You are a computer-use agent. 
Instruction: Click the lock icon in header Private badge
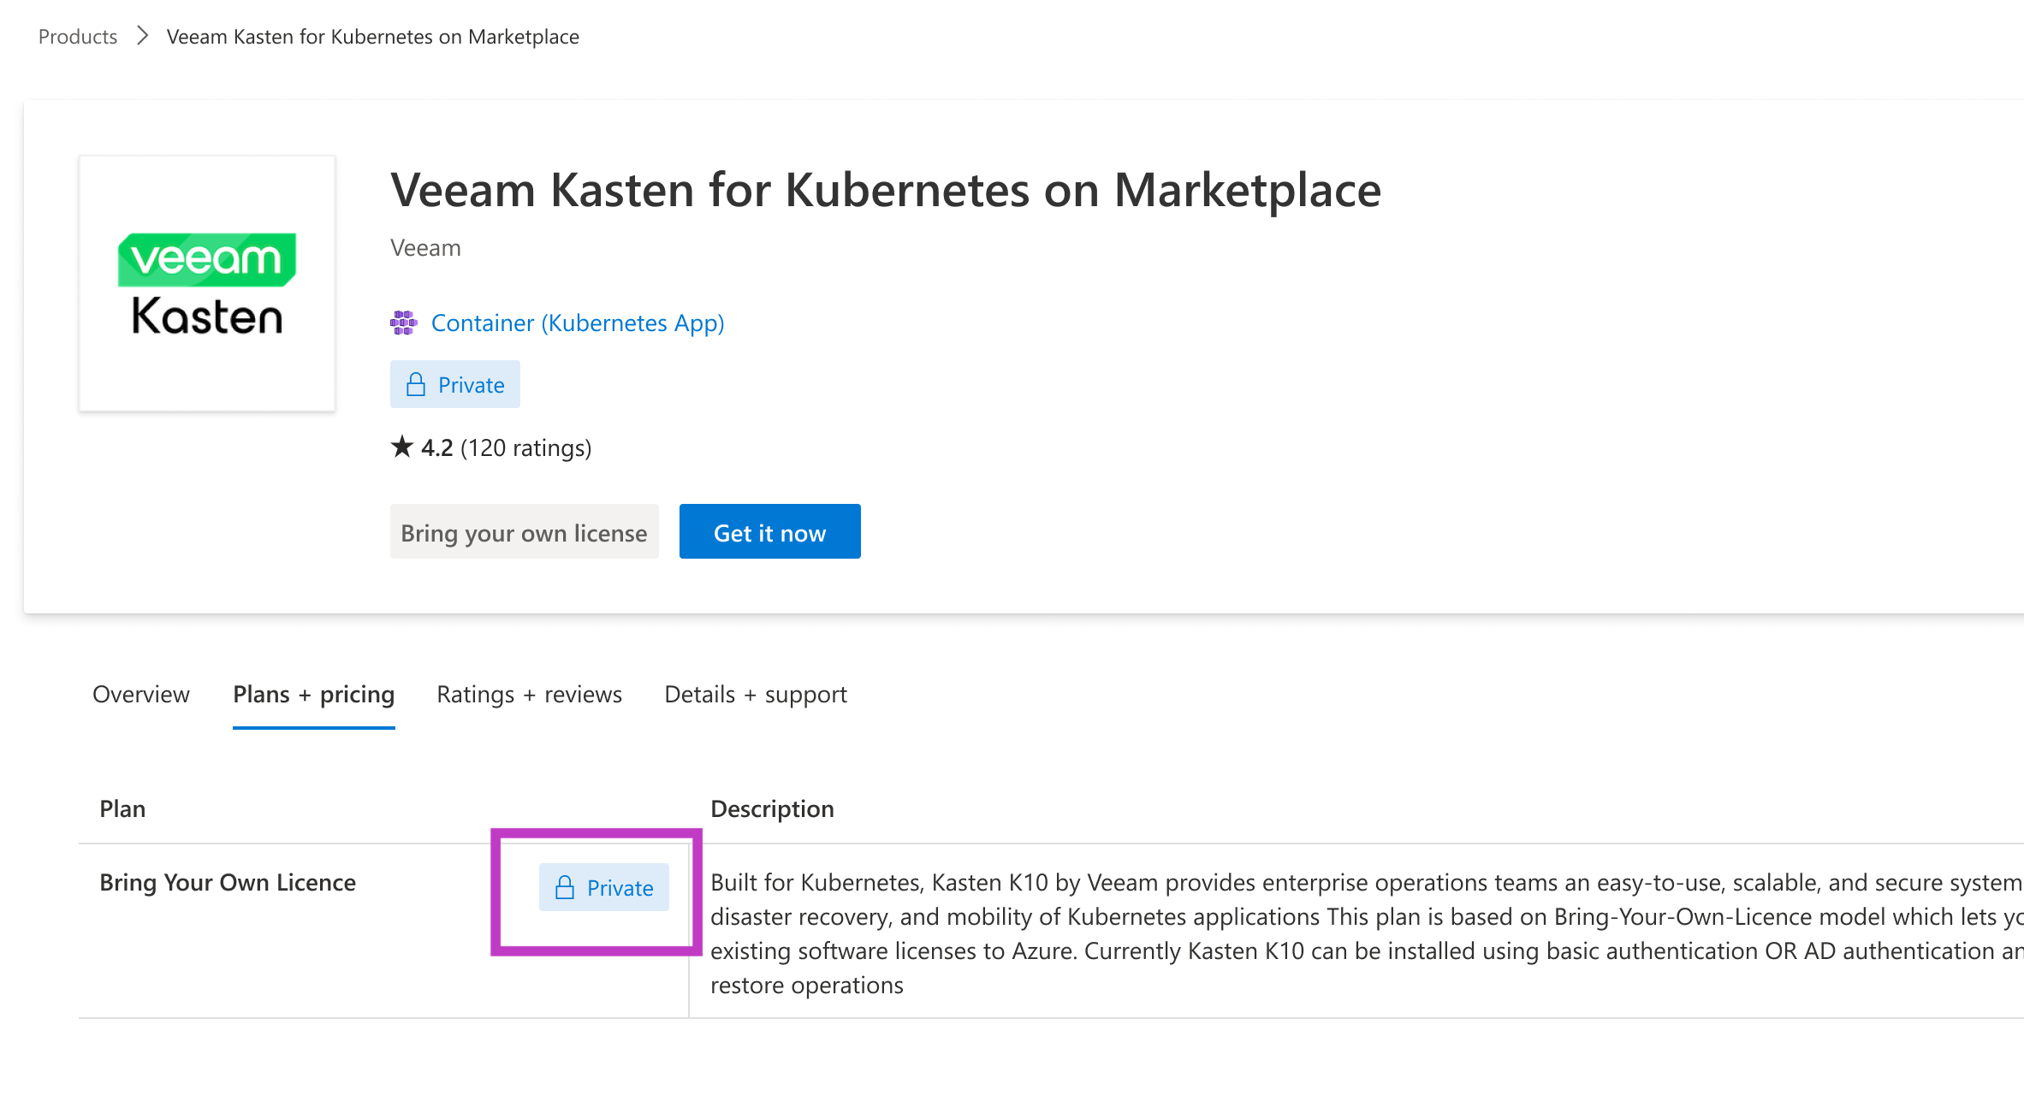(x=416, y=385)
